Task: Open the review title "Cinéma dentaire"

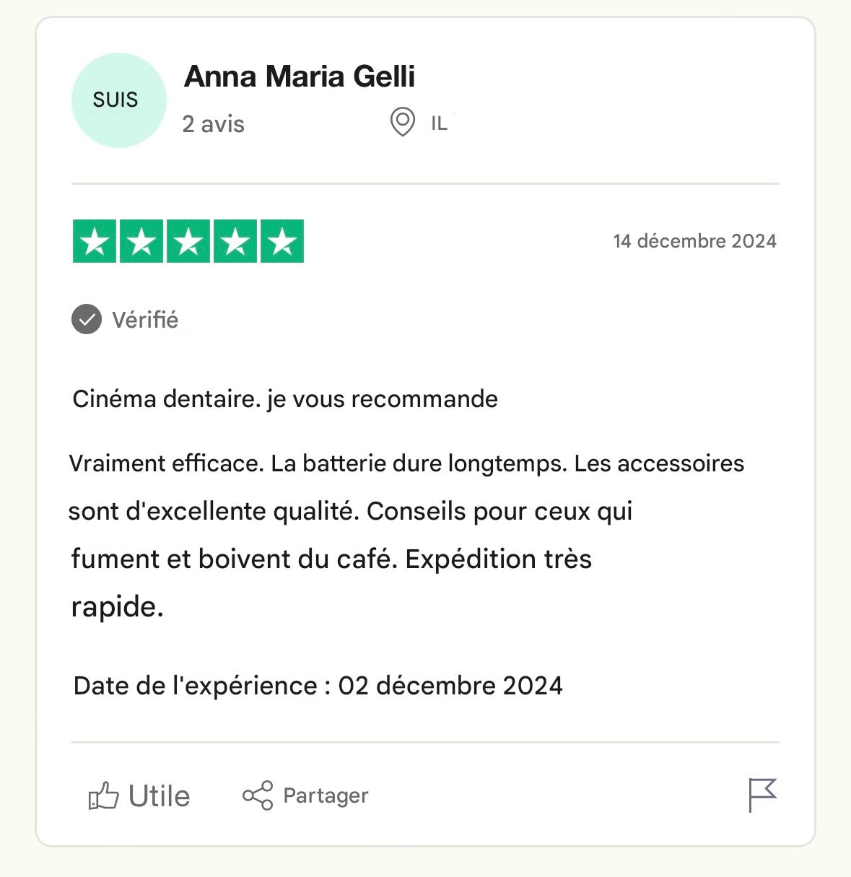Action: (285, 399)
